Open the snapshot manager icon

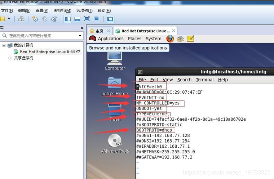pyautogui.click(x=54, y=19)
